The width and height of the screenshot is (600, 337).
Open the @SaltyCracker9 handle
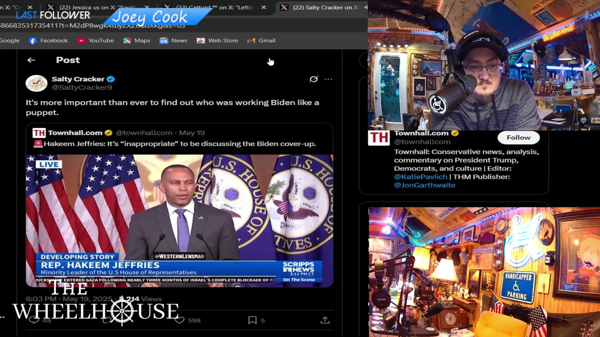point(82,88)
